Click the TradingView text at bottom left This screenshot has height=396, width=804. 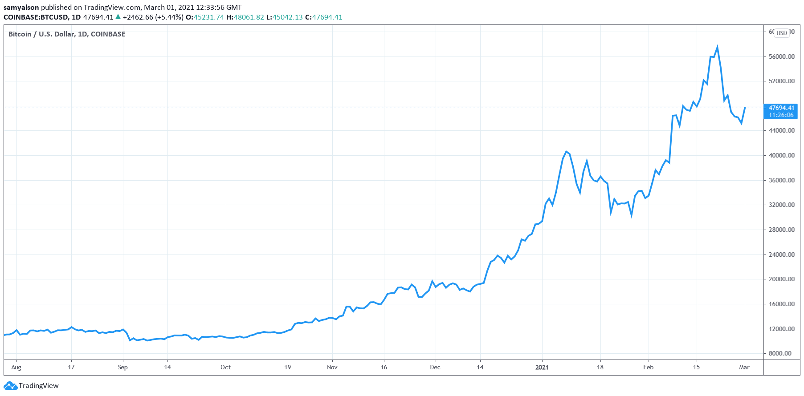point(39,386)
